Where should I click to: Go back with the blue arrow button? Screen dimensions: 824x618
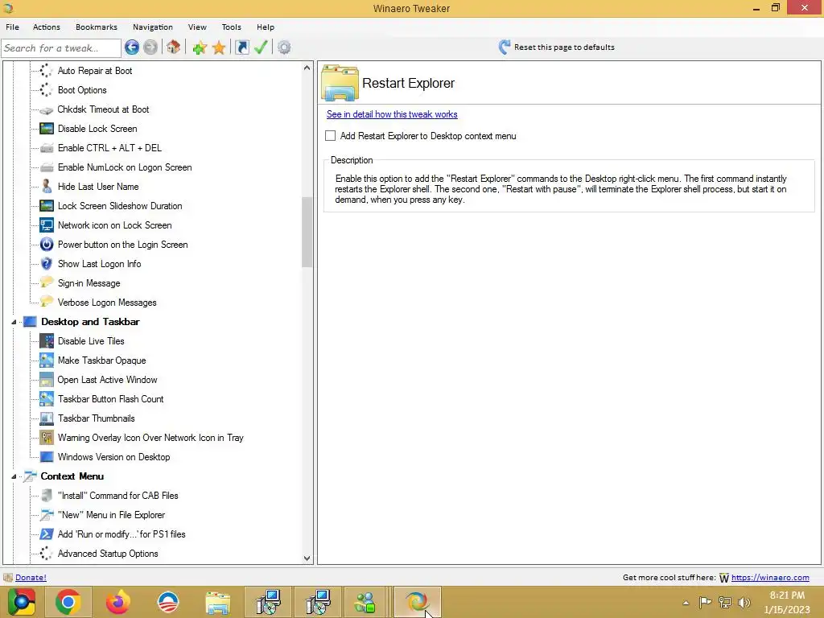132,47
